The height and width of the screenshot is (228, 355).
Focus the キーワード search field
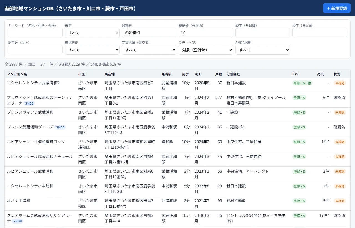pos(35,33)
